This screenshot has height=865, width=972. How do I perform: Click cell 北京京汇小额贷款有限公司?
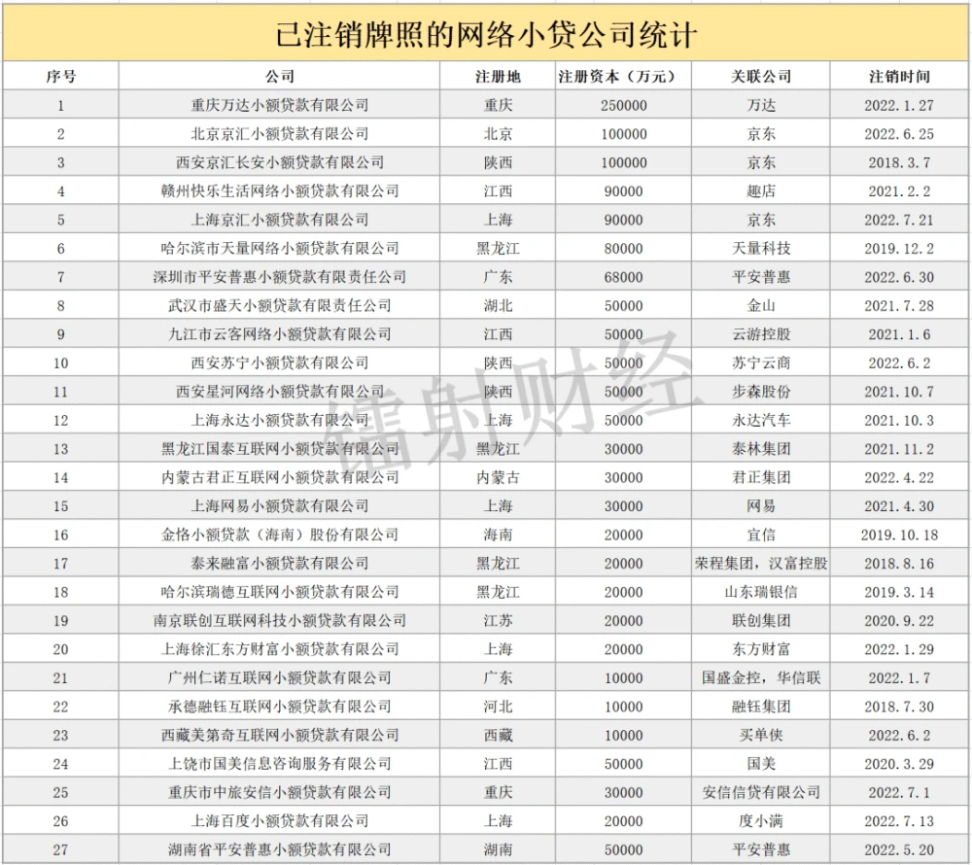(x=280, y=134)
